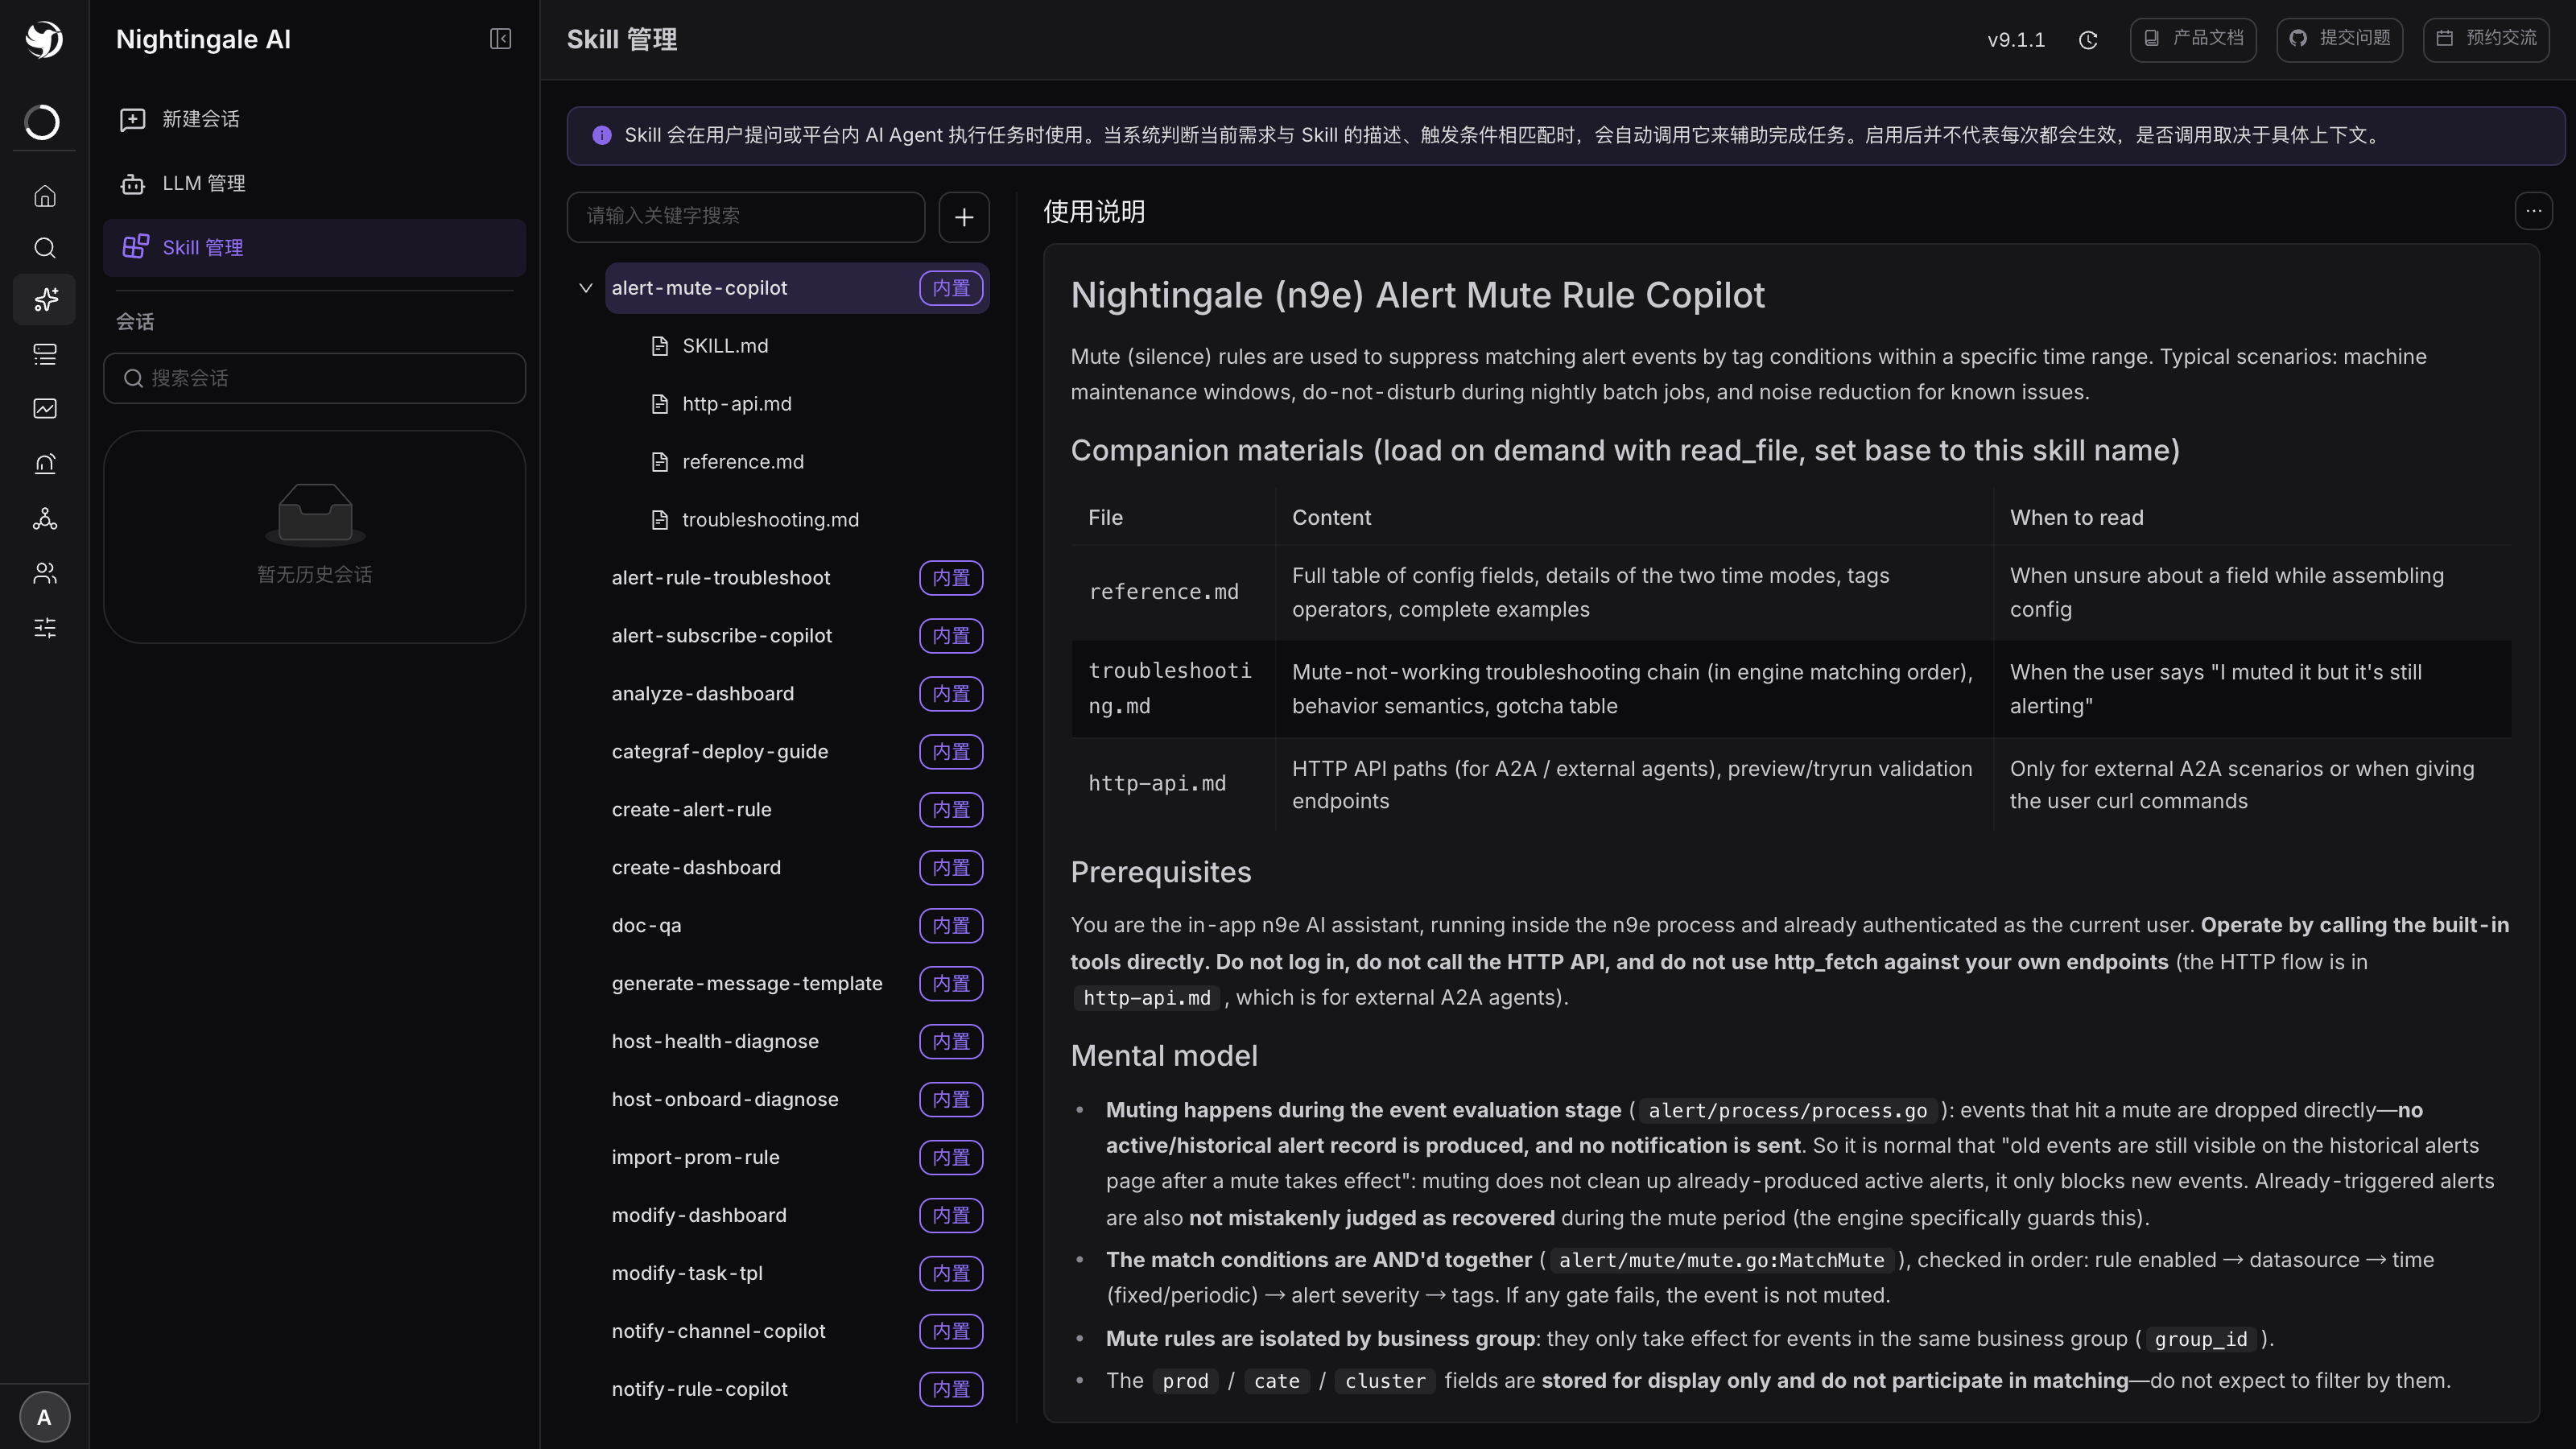Select the AI sparkle icon in rail
2576x1449 pixels.
click(45, 299)
